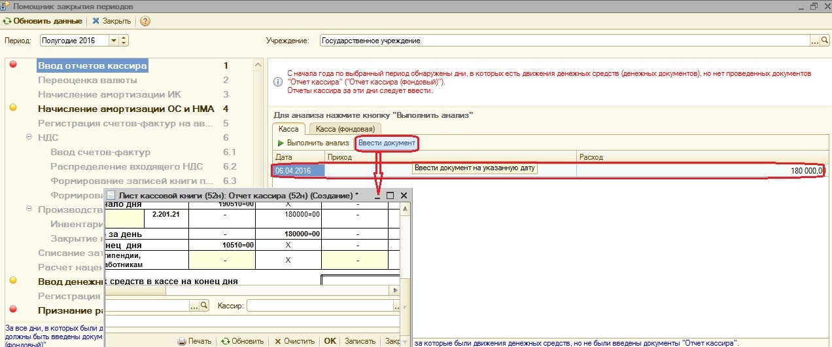The width and height of the screenshot is (832, 347).
Task: Open the Учреждение search magnifier
Action: 824,41
